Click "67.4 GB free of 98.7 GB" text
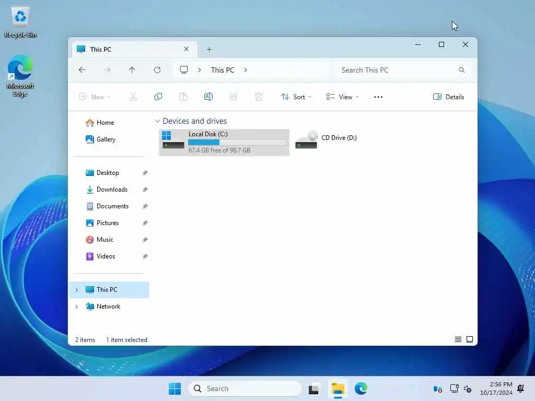Image resolution: width=535 pixels, height=401 pixels. [x=219, y=150]
